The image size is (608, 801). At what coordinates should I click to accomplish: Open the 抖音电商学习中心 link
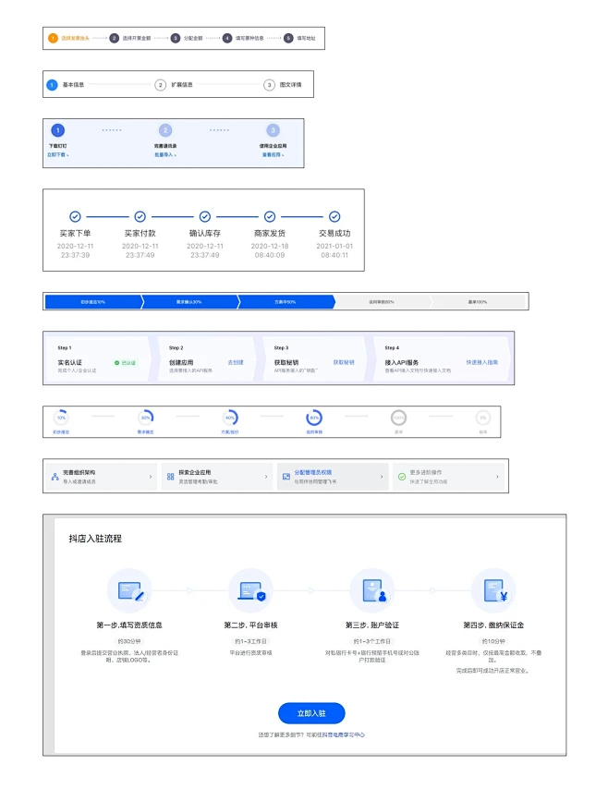point(344,734)
